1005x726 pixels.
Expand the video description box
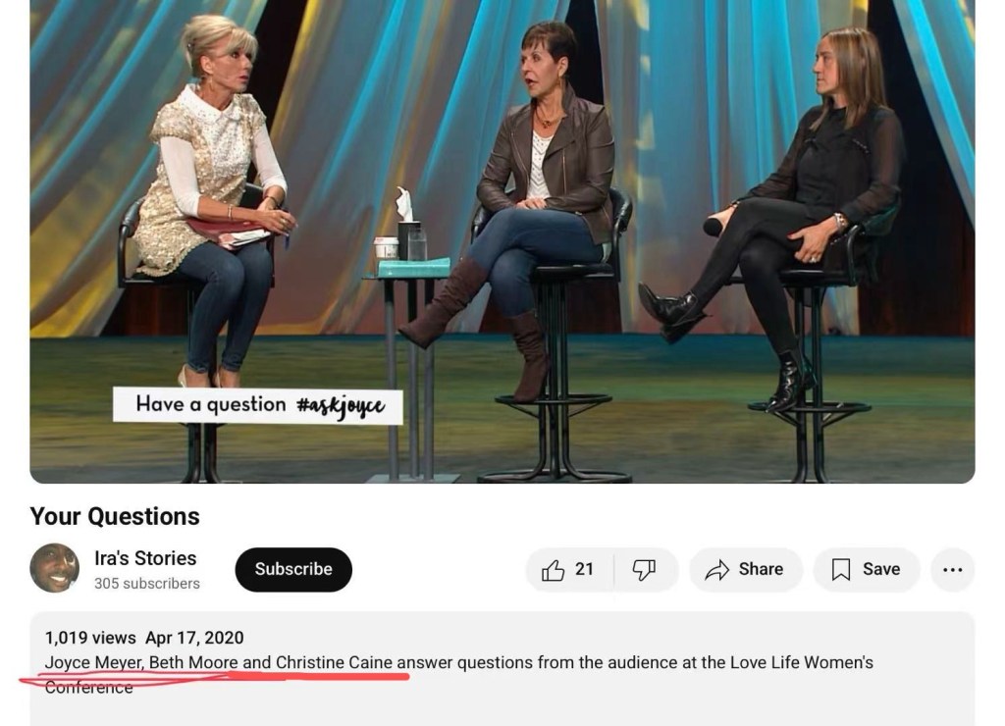tap(502, 669)
